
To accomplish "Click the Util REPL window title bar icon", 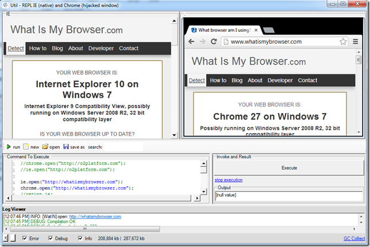I will pyautogui.click(x=5, y=5).
